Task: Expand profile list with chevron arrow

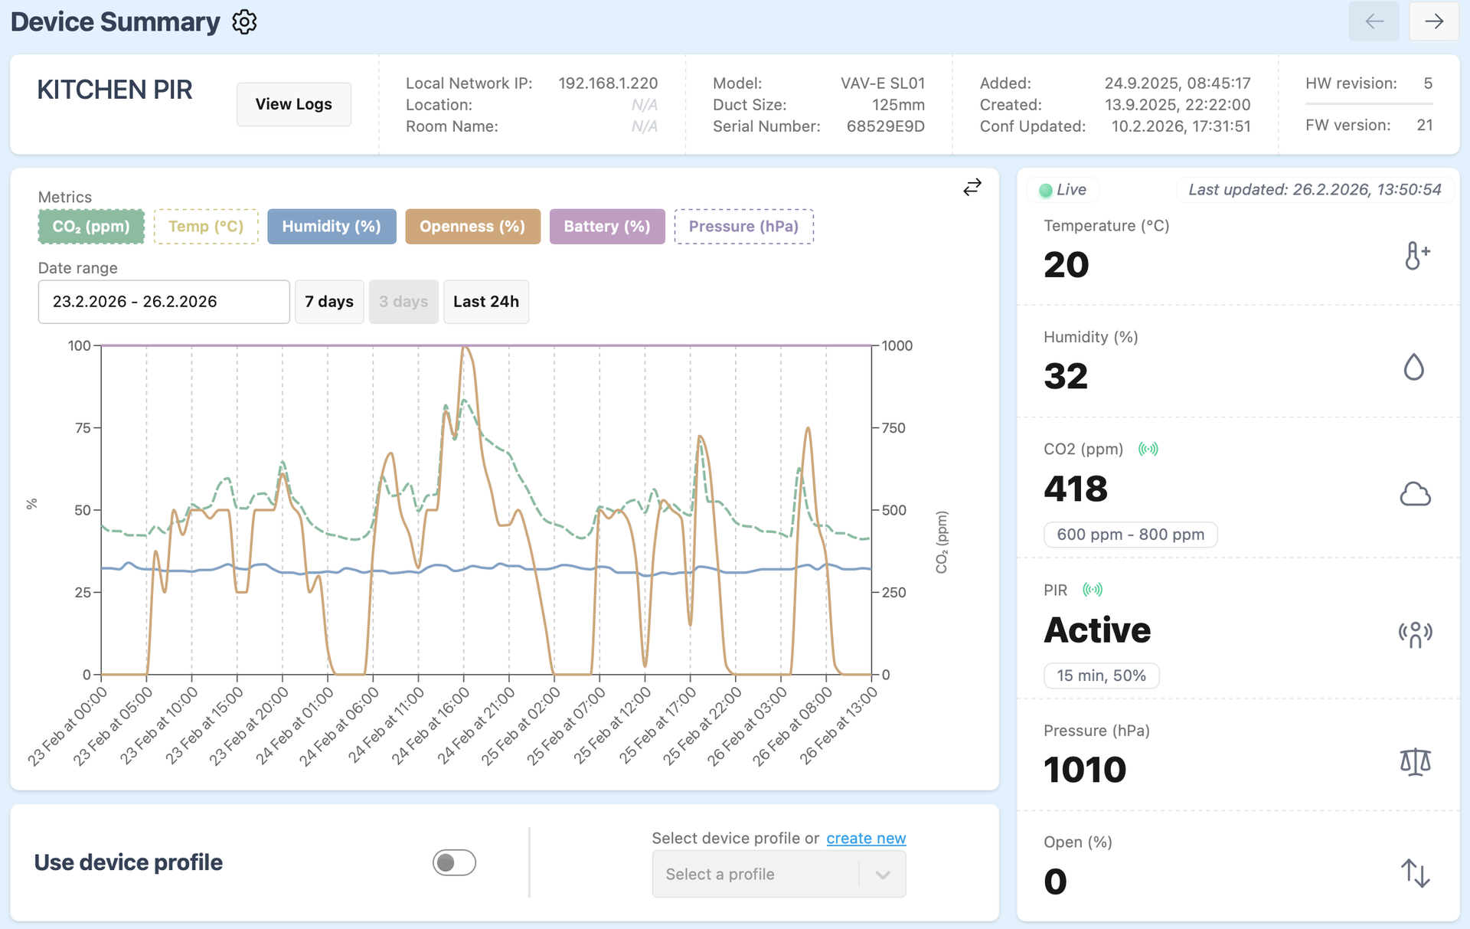Action: pyautogui.click(x=882, y=875)
